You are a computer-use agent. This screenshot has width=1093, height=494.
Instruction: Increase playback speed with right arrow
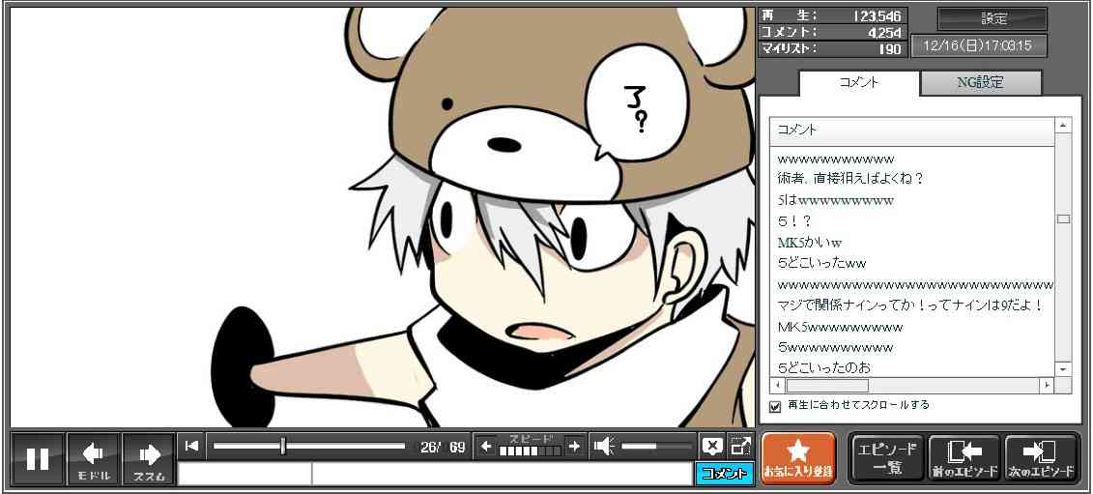pos(574,446)
